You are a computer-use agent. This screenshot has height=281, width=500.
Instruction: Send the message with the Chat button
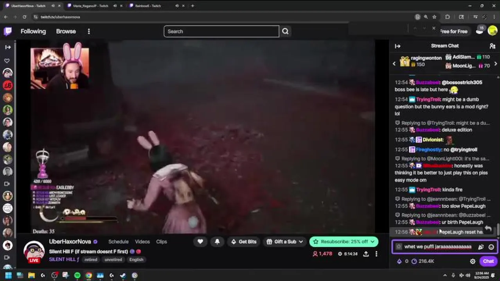tap(488, 261)
